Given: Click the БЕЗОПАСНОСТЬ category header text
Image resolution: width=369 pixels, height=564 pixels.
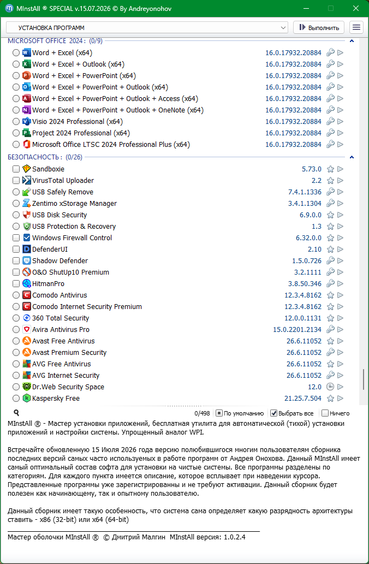Looking at the screenshot, I should (x=45, y=157).
